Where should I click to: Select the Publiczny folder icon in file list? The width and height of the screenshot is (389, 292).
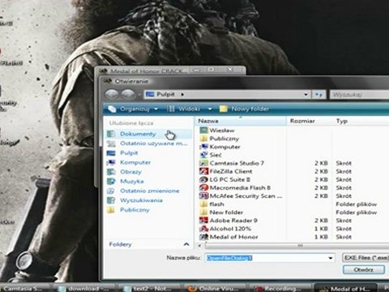coord(203,139)
